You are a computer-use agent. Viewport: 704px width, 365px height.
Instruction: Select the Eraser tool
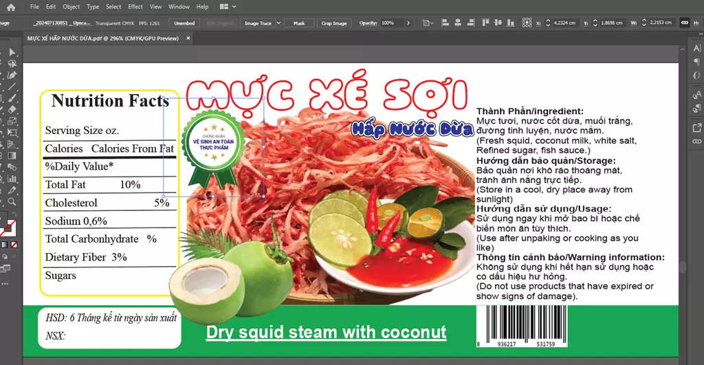[x=12, y=109]
